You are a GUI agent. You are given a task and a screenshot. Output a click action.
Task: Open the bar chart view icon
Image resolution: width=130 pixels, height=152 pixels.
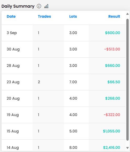[46, 6]
